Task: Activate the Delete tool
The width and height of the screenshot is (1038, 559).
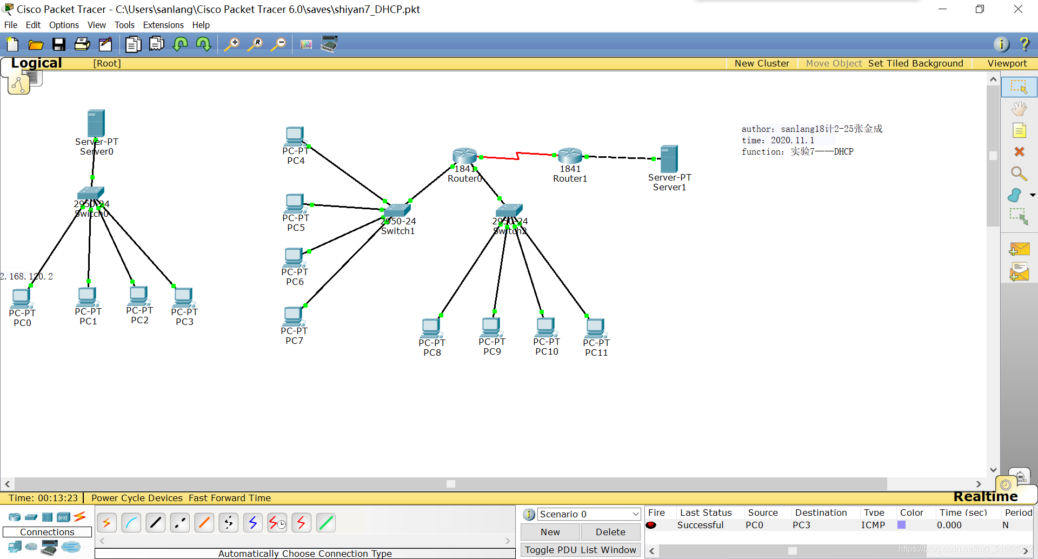Action: 1019,152
